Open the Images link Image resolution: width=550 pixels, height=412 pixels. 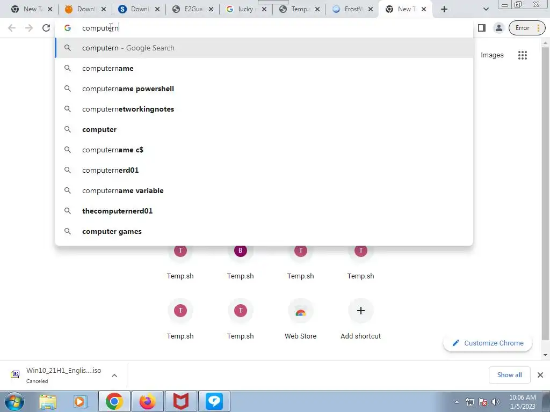click(492, 55)
